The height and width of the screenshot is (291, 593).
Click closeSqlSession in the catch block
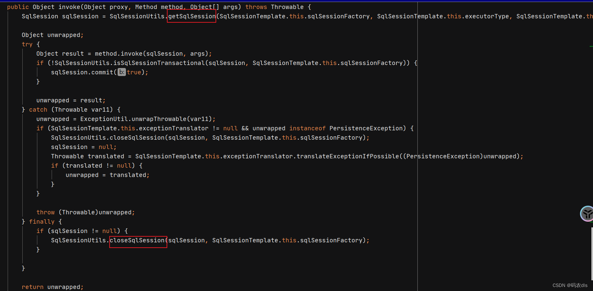pyautogui.click(x=137, y=138)
